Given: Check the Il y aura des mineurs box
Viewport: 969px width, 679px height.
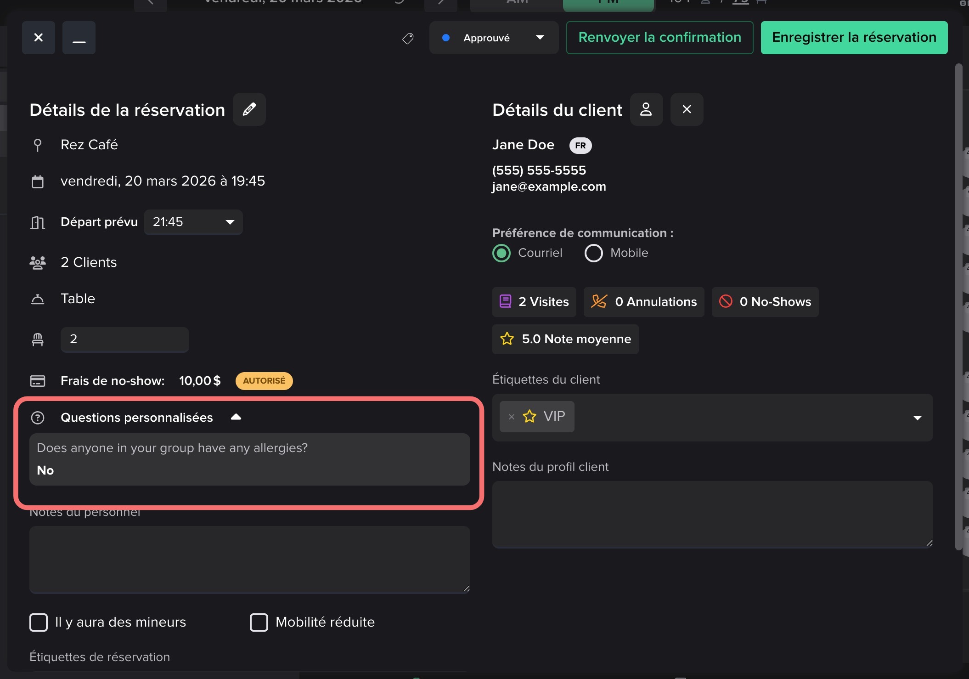Looking at the screenshot, I should (x=39, y=622).
